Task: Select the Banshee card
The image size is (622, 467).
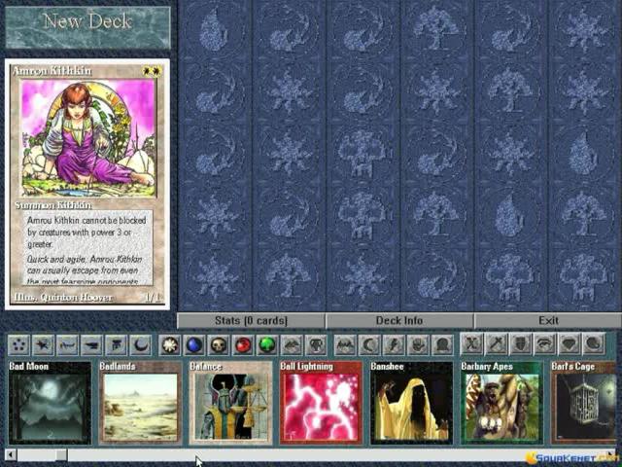Action: pos(411,403)
